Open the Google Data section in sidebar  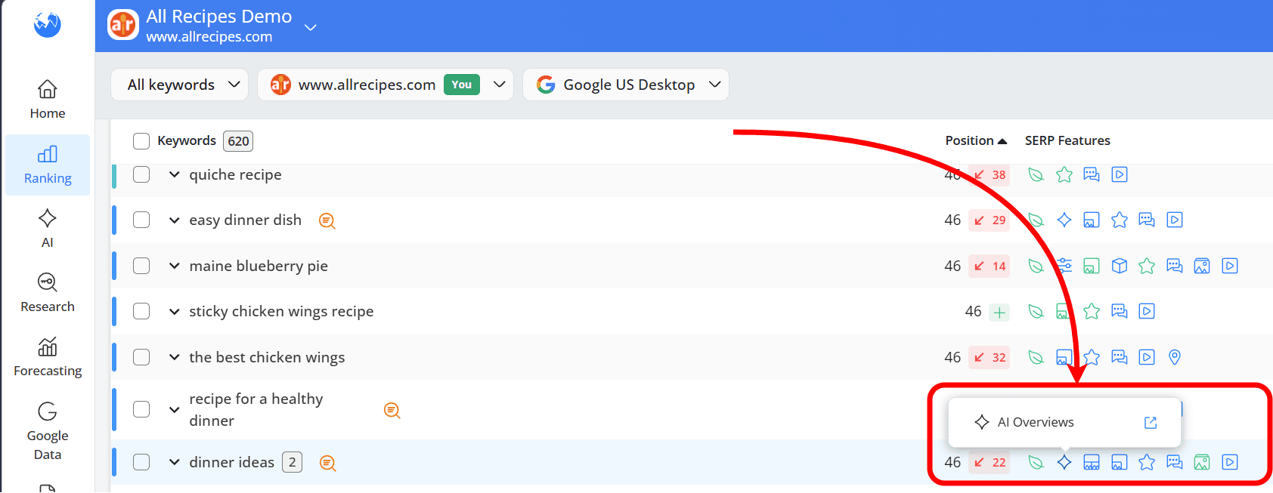pos(48,431)
